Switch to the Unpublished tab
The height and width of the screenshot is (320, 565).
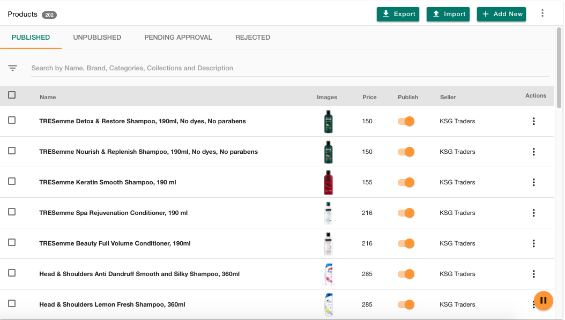click(97, 38)
